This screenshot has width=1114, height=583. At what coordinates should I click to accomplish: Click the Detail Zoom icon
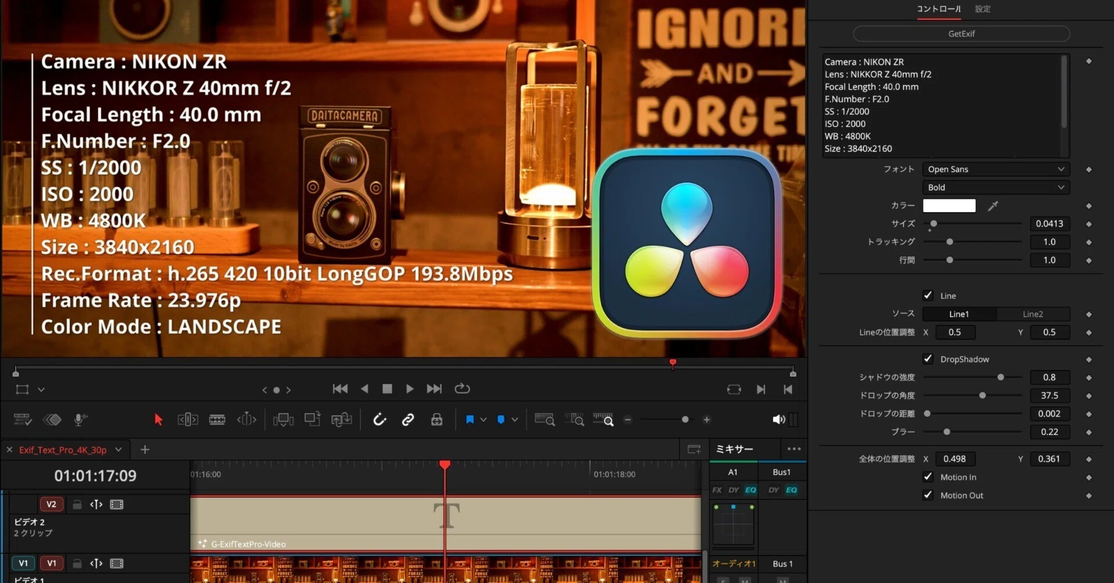pyautogui.click(x=574, y=419)
